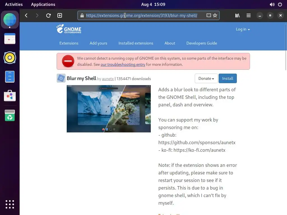Open the library bookmarks icon
The image size is (287, 215).
[x=237, y=16]
